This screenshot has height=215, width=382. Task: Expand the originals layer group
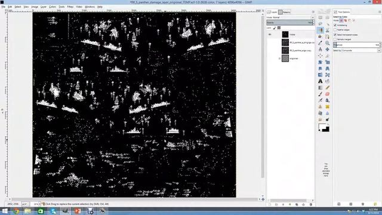[279, 59]
